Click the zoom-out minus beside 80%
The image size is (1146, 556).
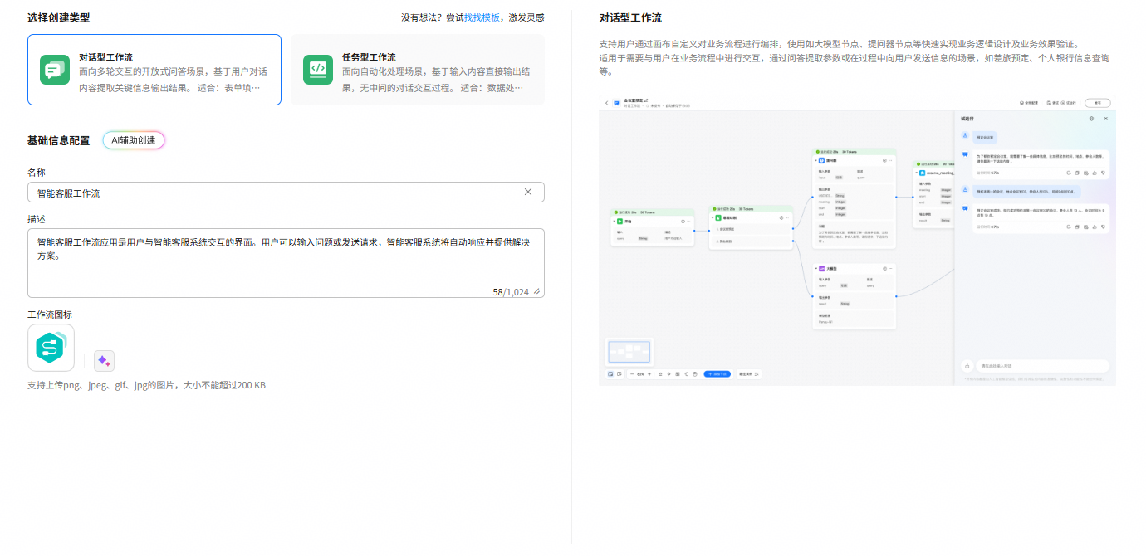632,374
